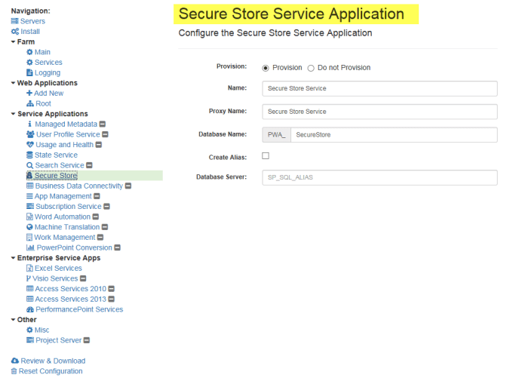Image resolution: width=510 pixels, height=387 pixels.
Task: Click the gear icon beside Main
Action: click(x=29, y=52)
